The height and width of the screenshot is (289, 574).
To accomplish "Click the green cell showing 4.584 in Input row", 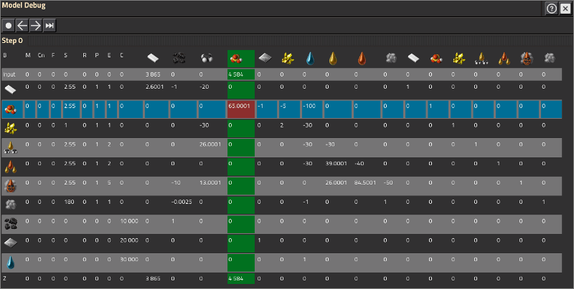I will coord(240,74).
